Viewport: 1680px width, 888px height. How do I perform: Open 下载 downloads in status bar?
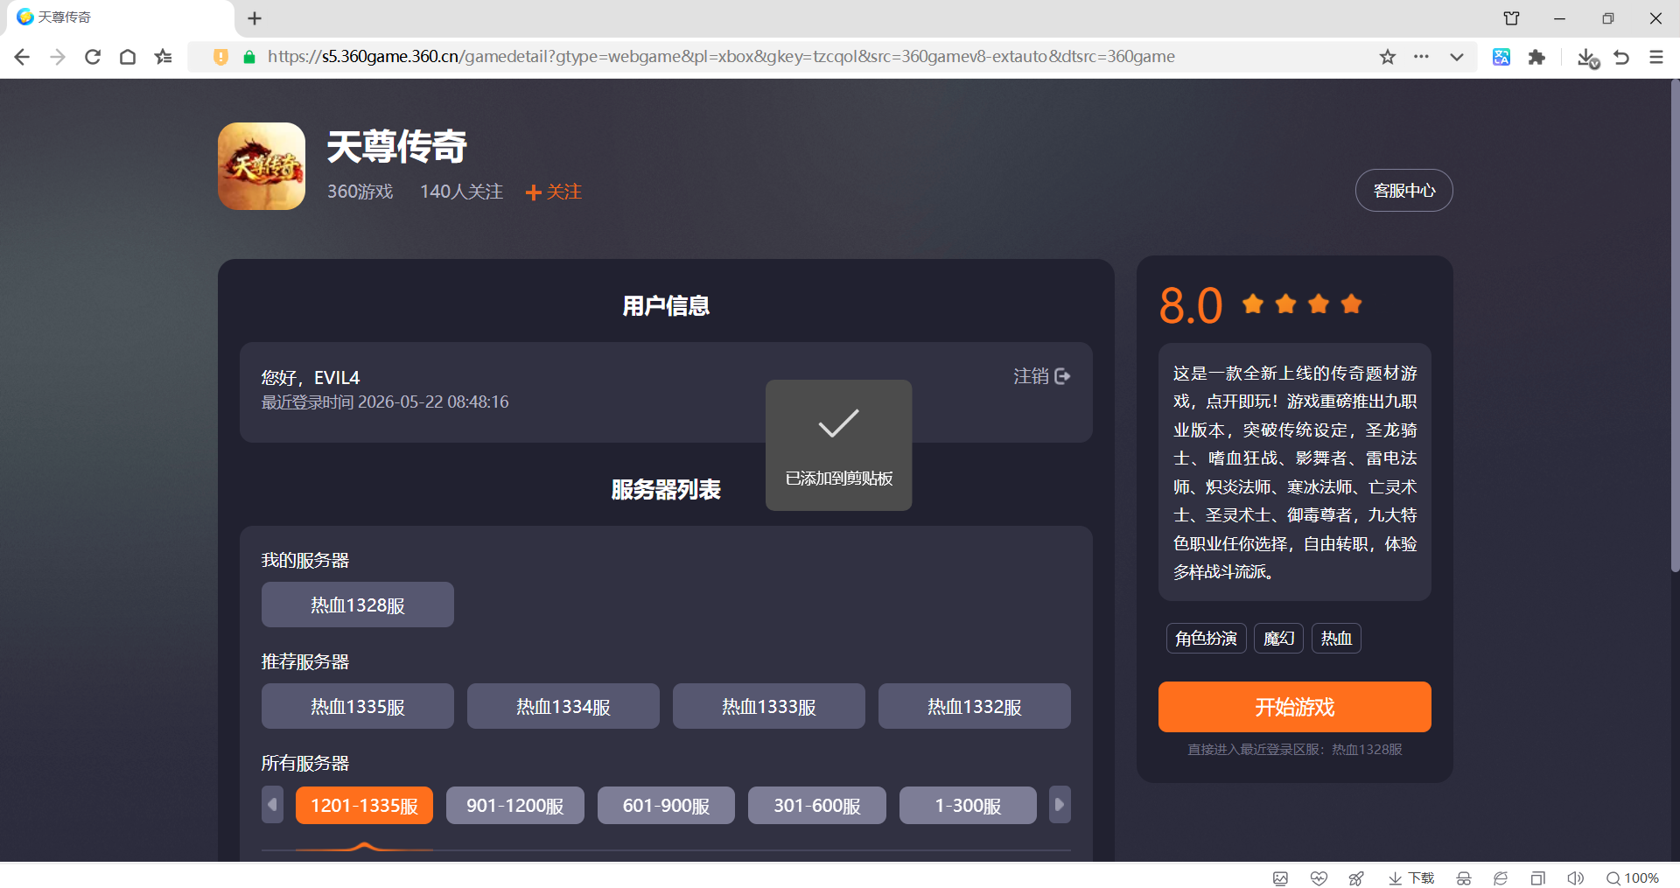(1411, 878)
